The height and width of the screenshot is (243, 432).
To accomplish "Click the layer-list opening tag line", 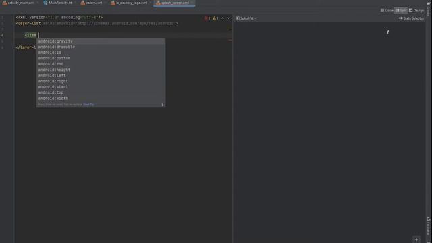I will (97, 24).
